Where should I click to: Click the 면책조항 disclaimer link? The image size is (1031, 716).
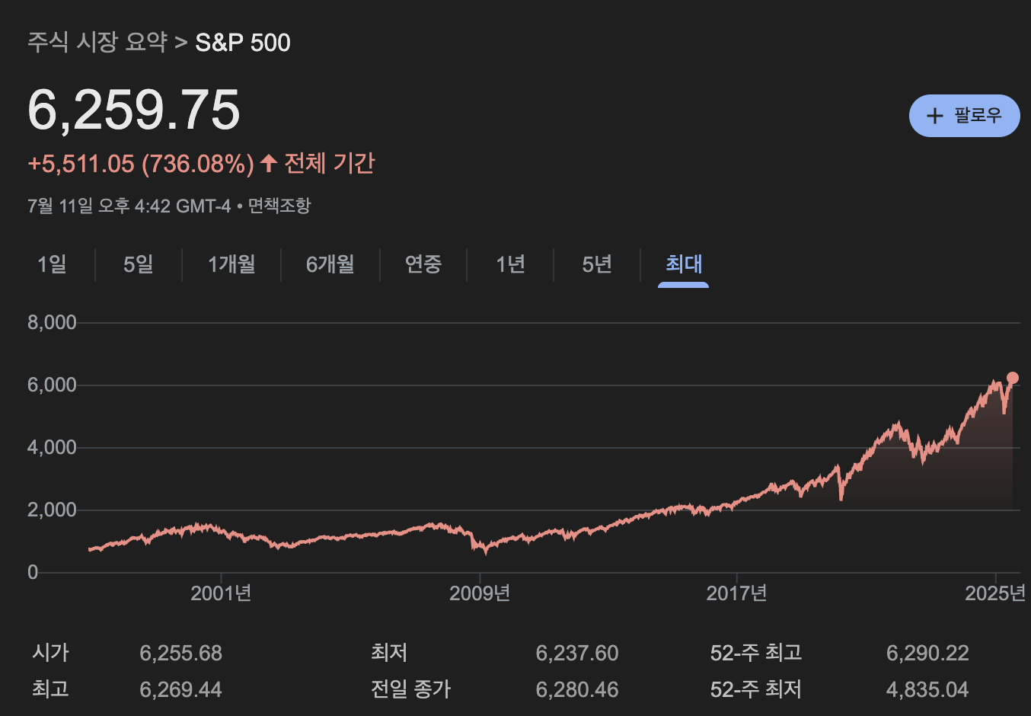279,206
